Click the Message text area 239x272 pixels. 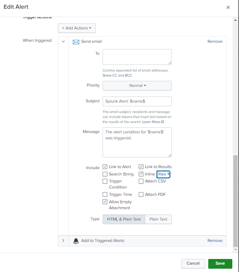[137, 142]
